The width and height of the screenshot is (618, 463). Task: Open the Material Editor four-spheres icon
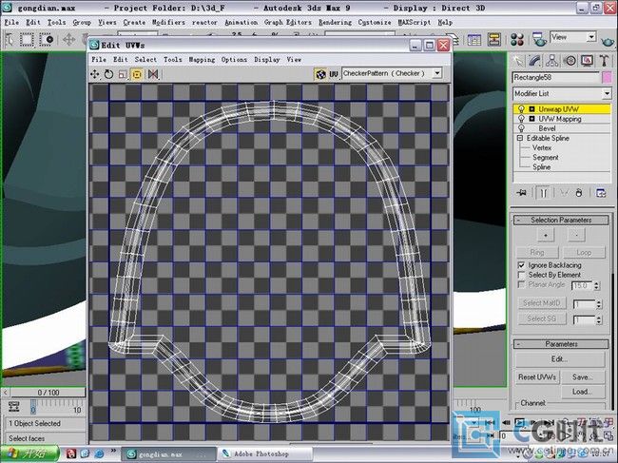[x=516, y=39]
